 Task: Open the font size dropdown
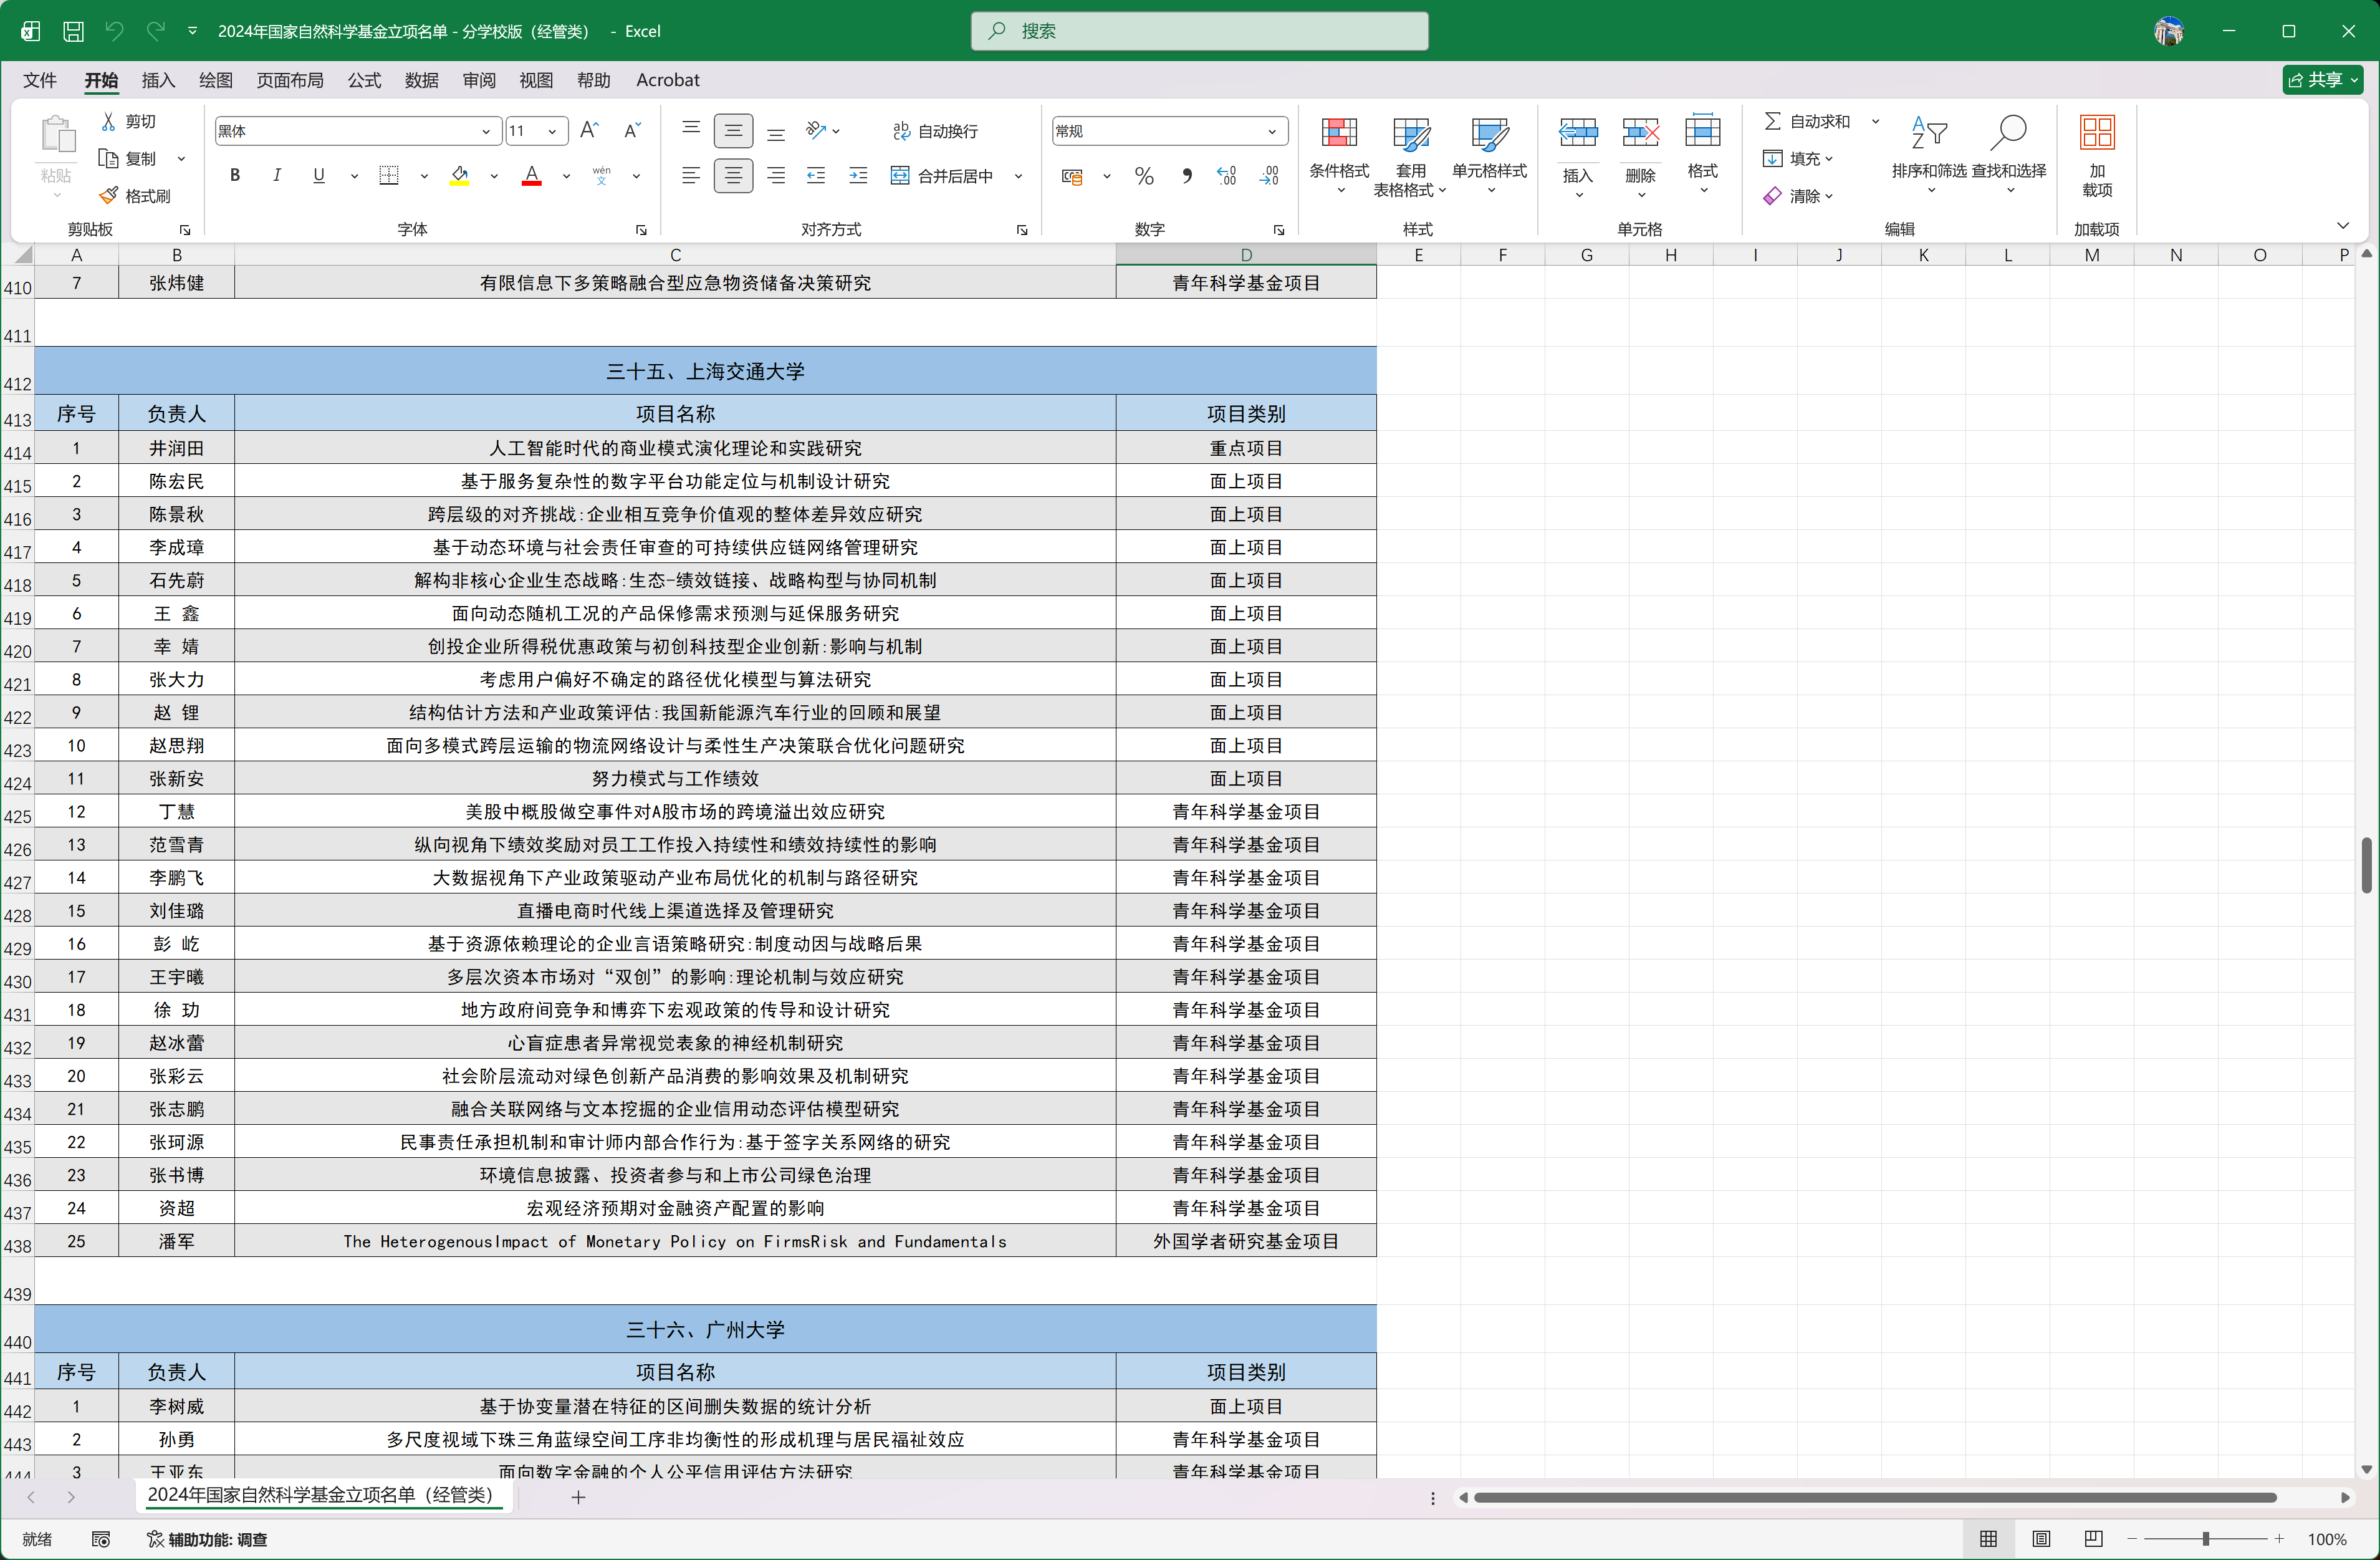click(x=552, y=131)
